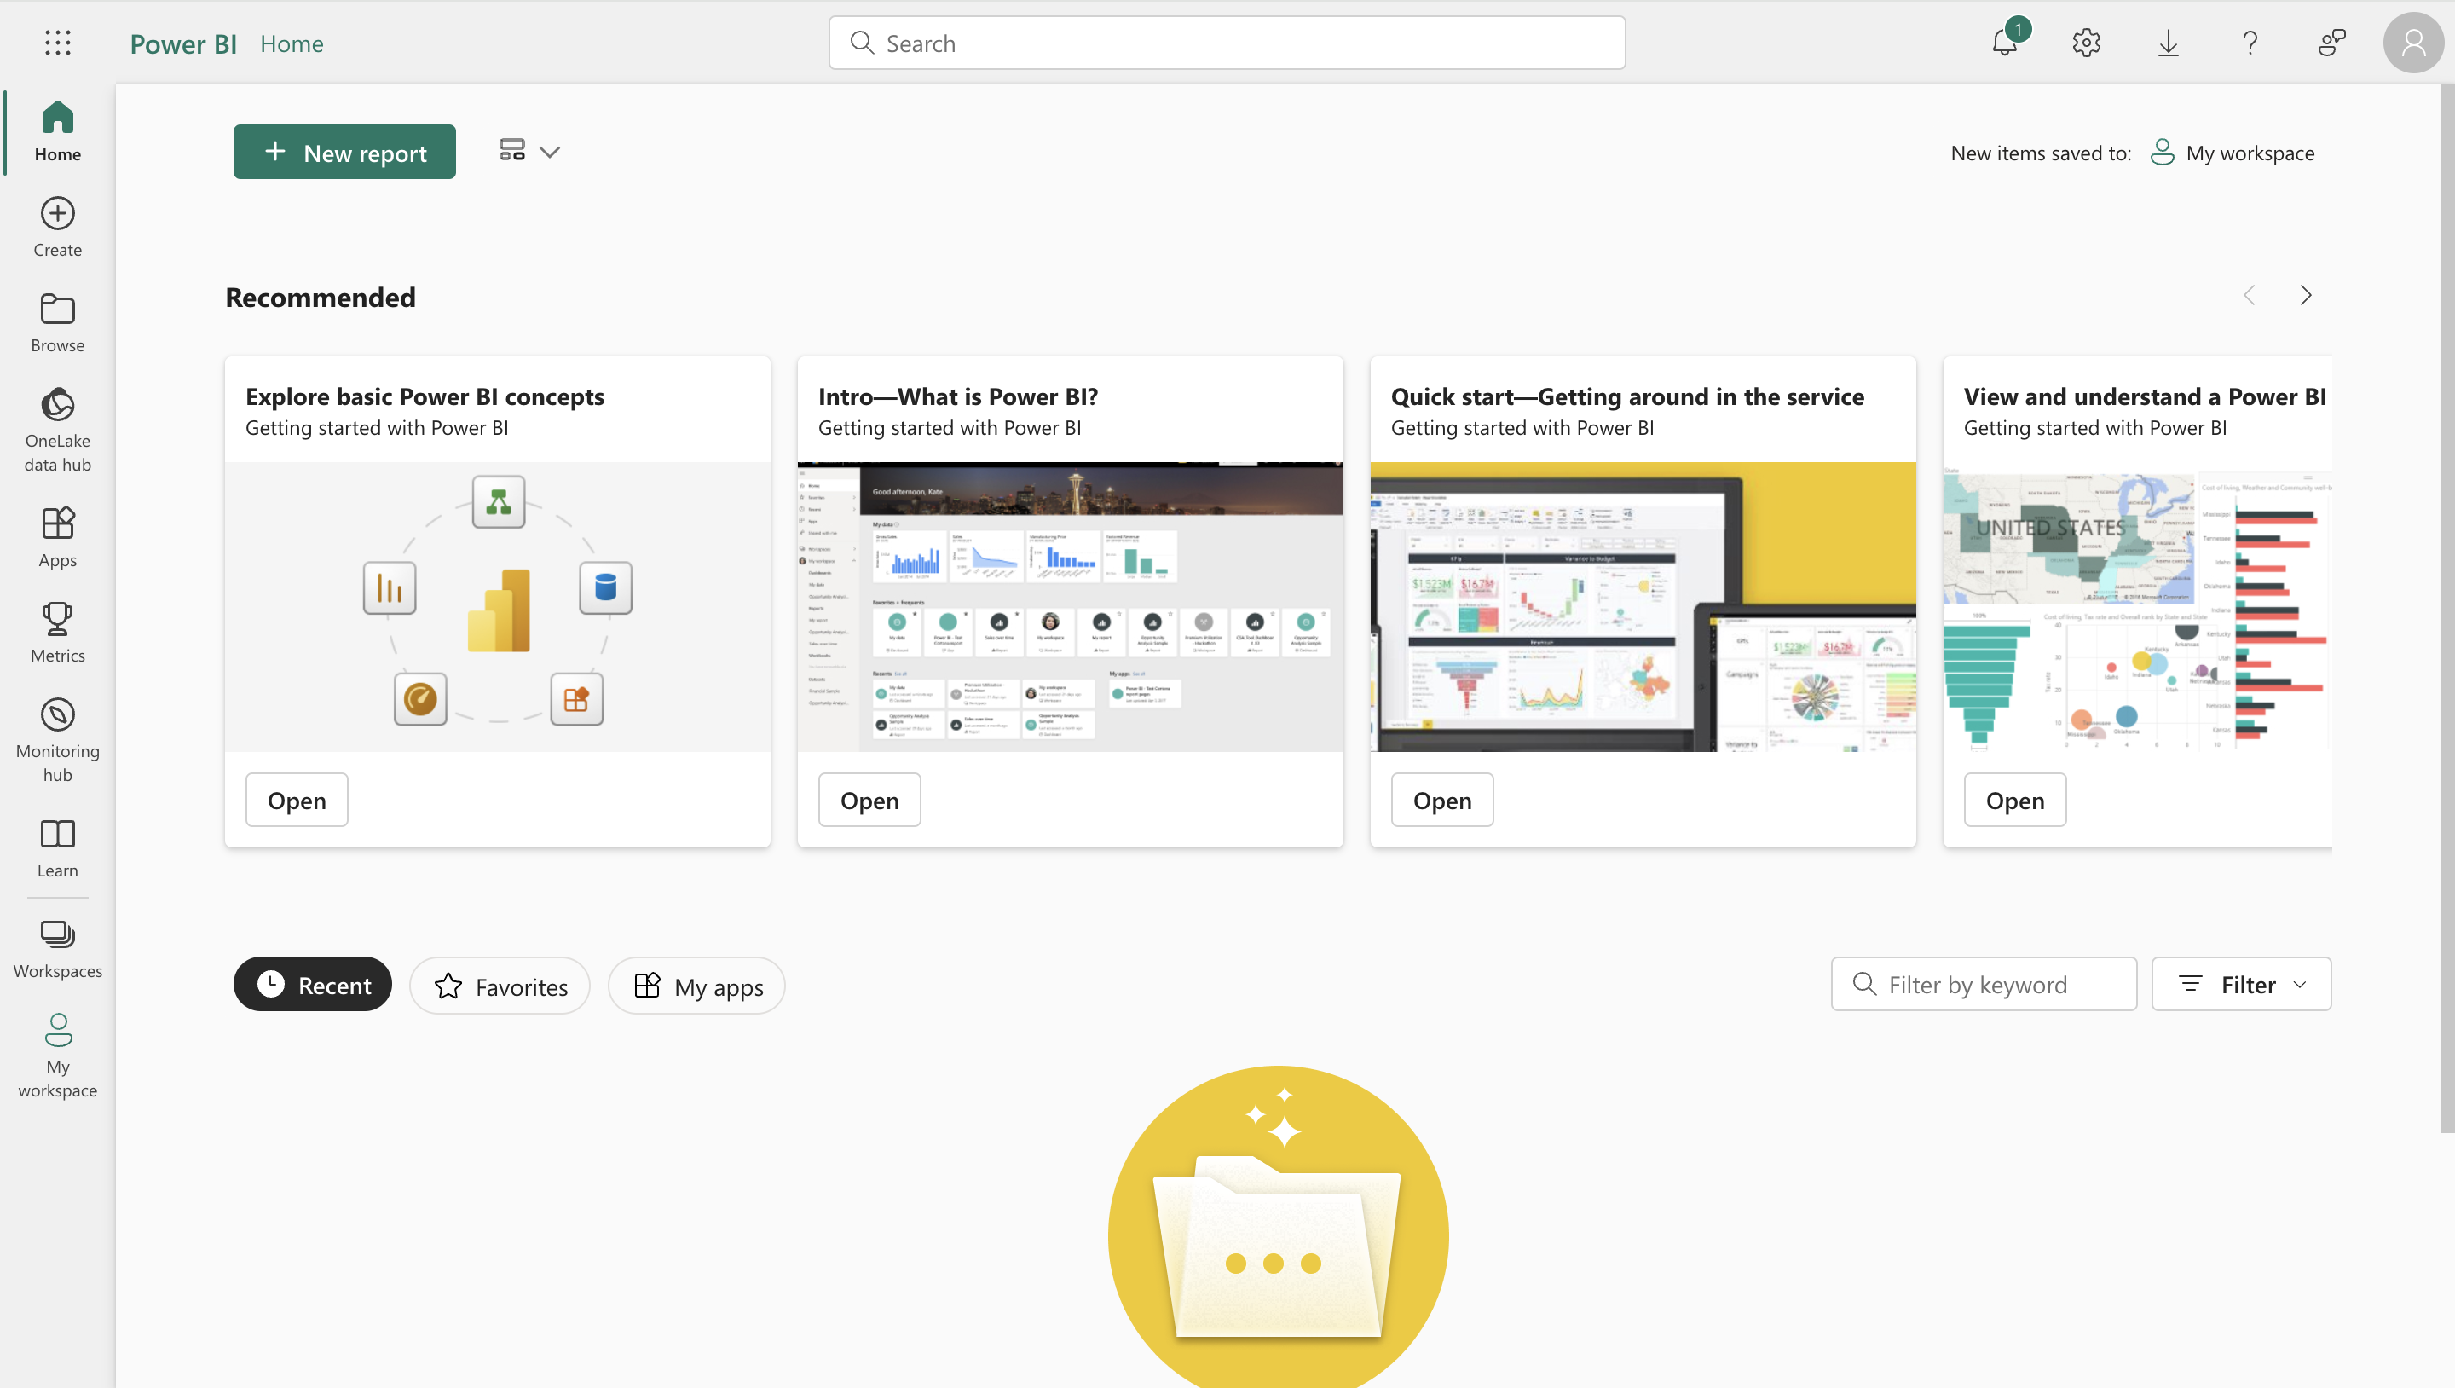Screen dimensions: 2455x1388
Task: Click the Recommended section heading
Action: tap(321, 298)
